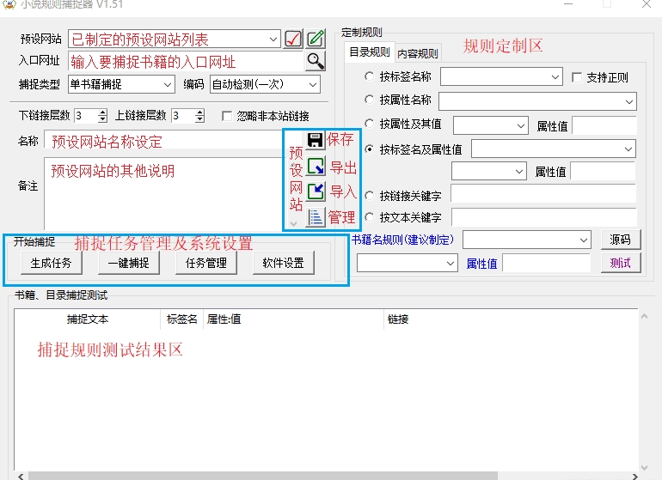This screenshot has width=662, height=480.
Task: Click the 属性值 field beside 按属性及其值
Action: point(604,126)
